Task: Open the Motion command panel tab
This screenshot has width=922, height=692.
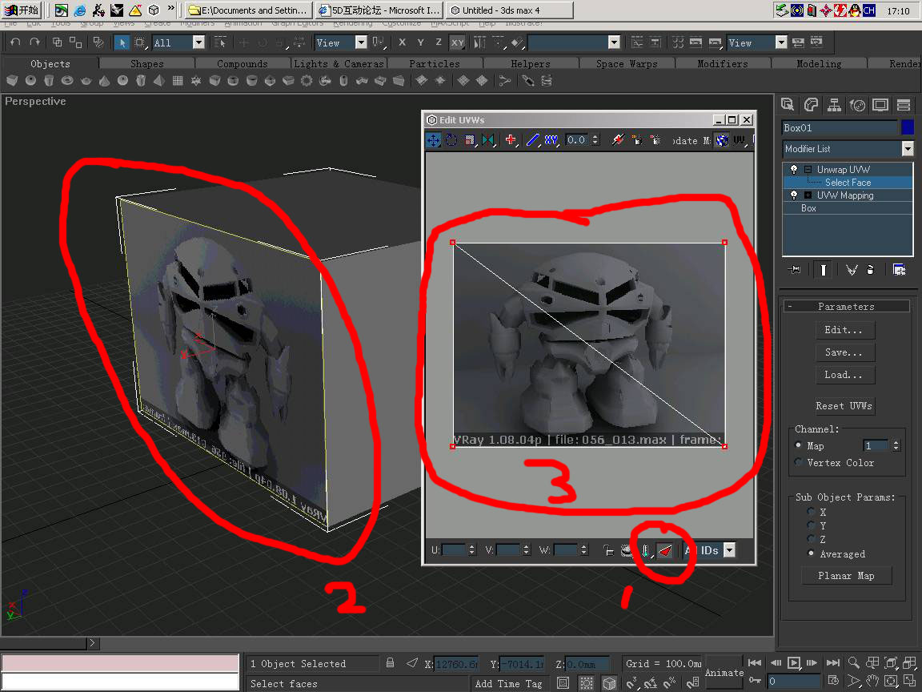Action: 857,106
